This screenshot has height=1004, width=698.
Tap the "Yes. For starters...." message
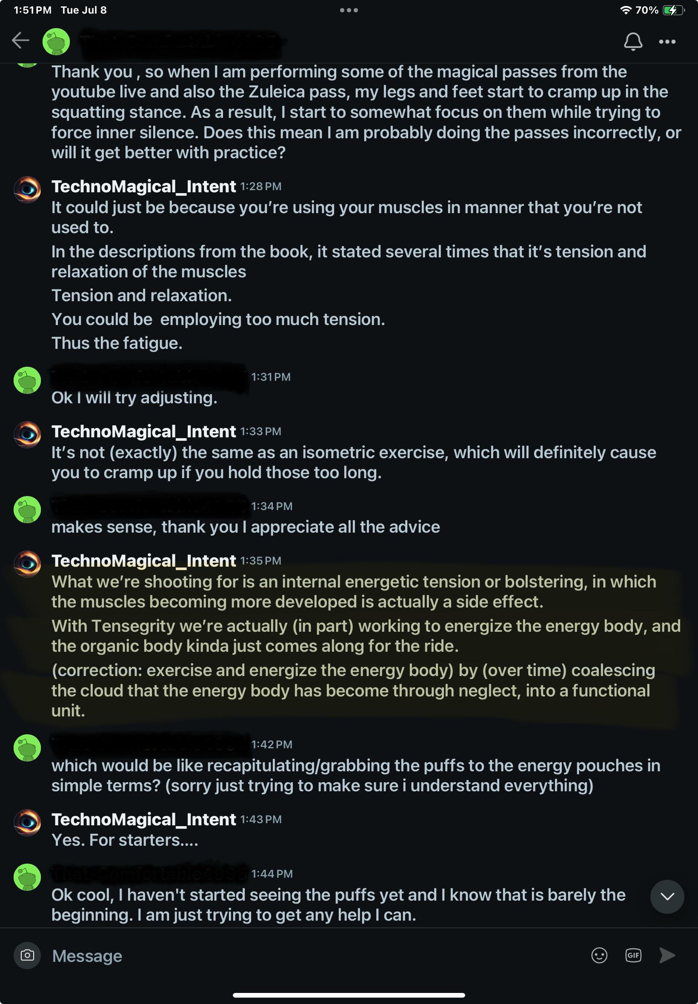[125, 840]
